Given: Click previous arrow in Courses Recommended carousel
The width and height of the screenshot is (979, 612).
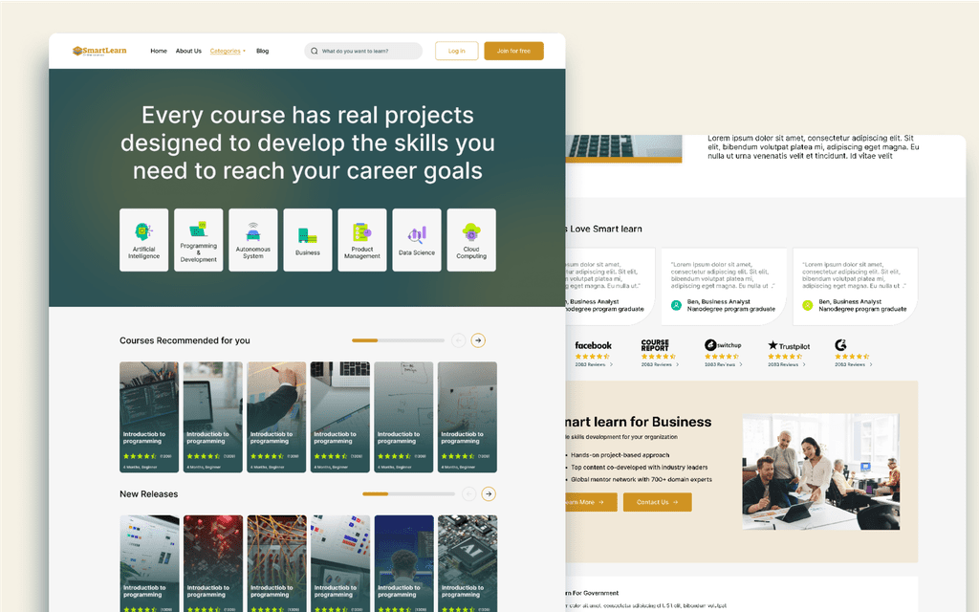Looking at the screenshot, I should click(x=458, y=340).
